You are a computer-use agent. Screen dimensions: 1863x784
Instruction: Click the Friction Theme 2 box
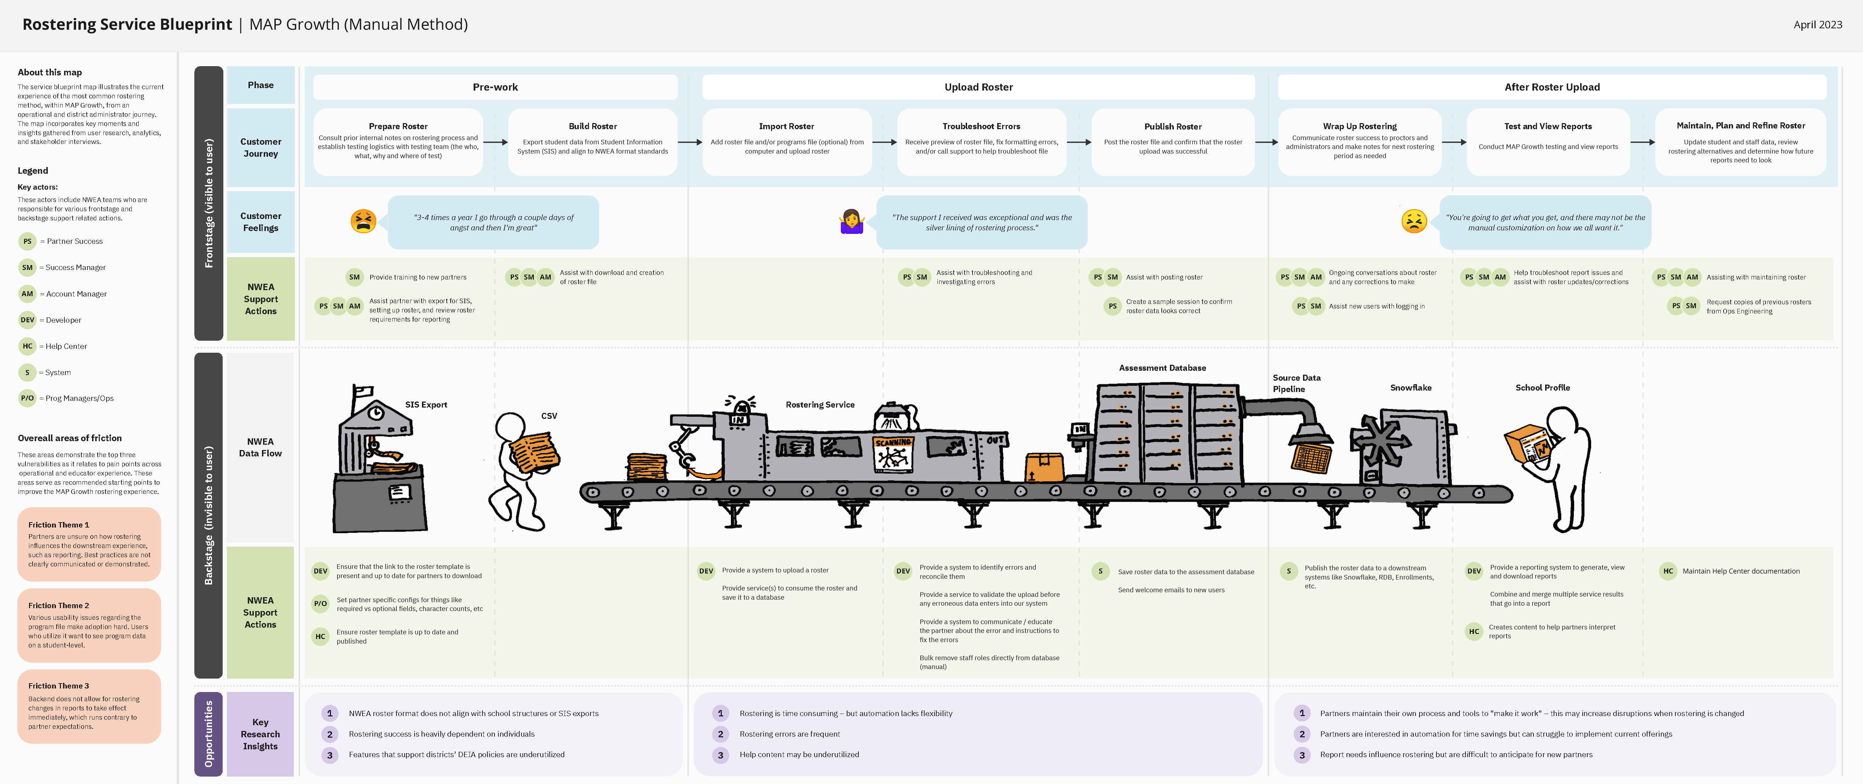click(x=90, y=626)
